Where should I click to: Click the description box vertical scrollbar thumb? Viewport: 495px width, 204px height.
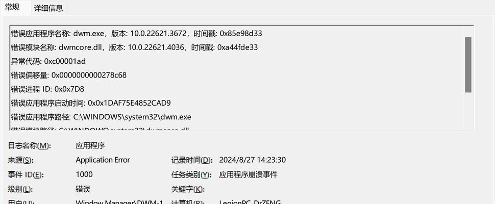point(468,65)
